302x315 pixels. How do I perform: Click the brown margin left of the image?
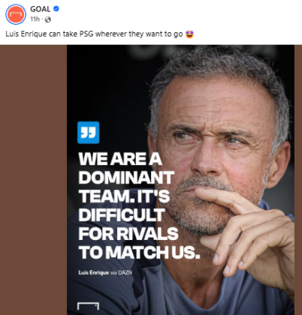tap(33, 180)
